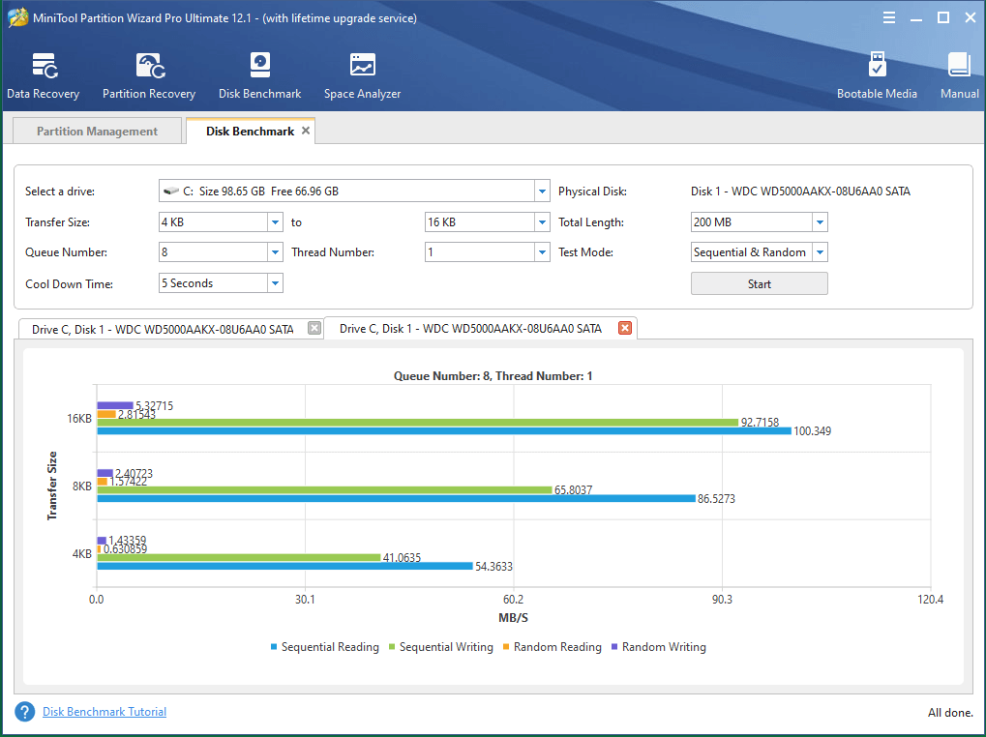
Task: Open the hamburger menu in the title bar
Action: 888,18
